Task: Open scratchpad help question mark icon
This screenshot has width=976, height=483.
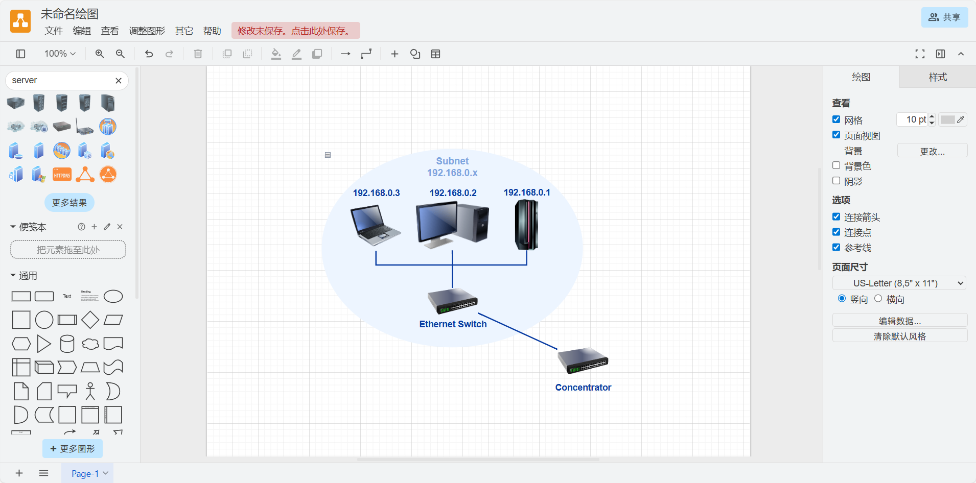Action: pyautogui.click(x=81, y=227)
